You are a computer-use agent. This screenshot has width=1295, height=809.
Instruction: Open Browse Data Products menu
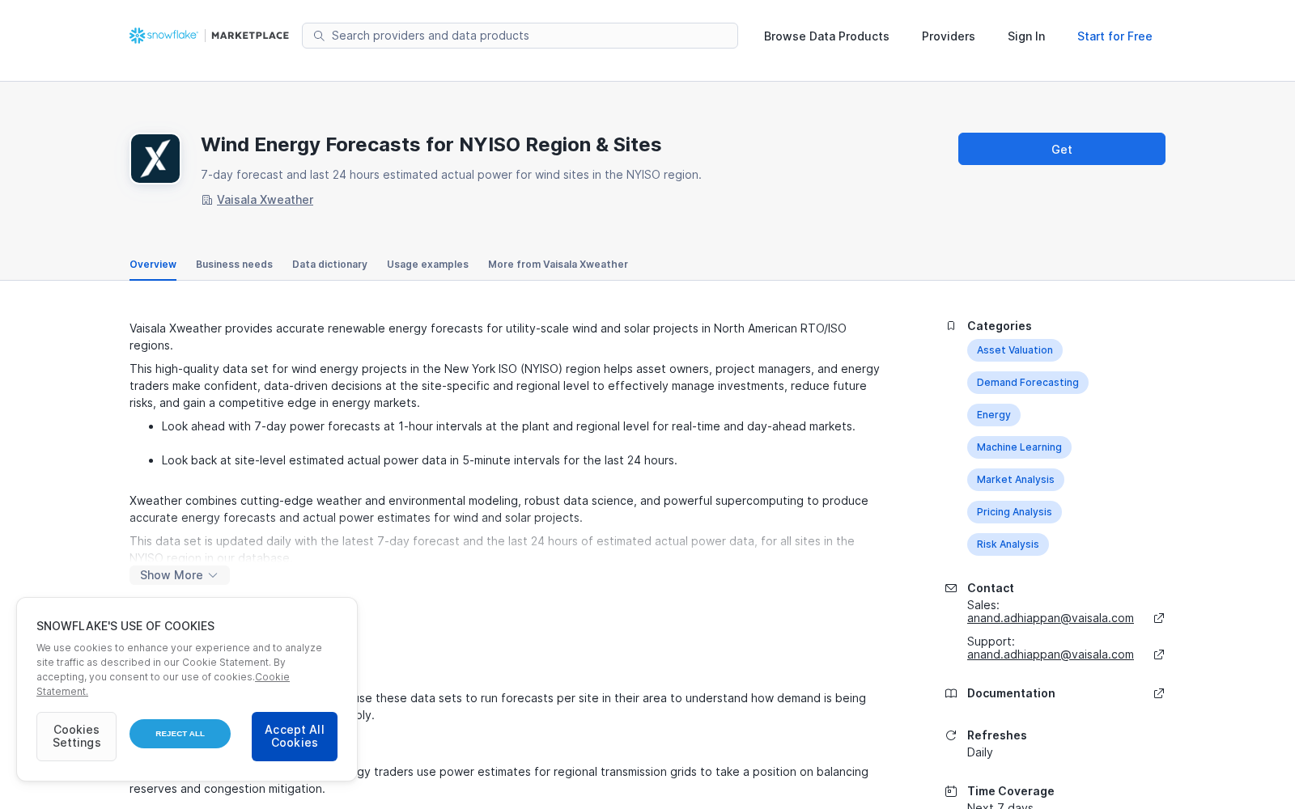tap(826, 36)
